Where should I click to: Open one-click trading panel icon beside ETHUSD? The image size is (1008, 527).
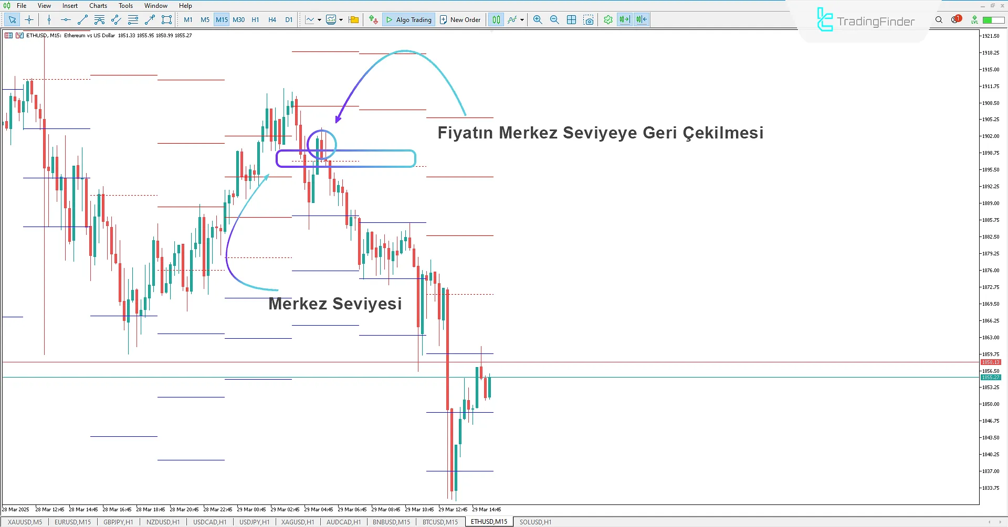click(x=19, y=36)
